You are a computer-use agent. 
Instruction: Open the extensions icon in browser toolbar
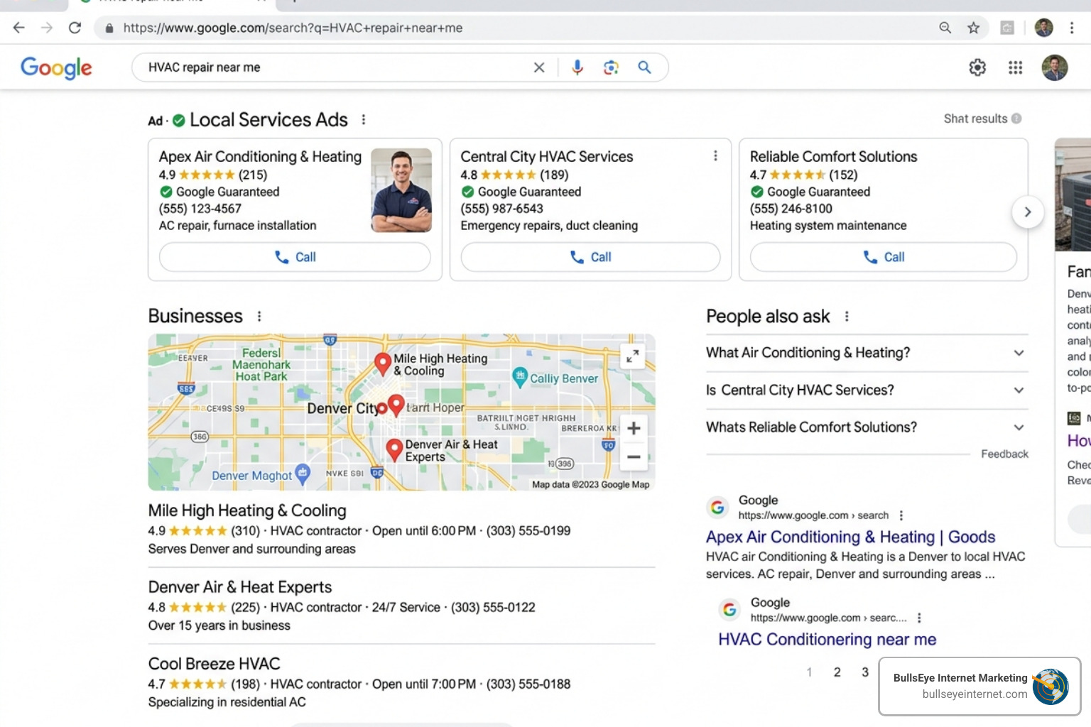(x=1007, y=28)
